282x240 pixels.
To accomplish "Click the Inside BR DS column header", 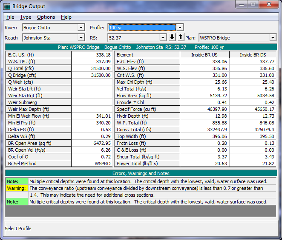I will click(x=253, y=55).
